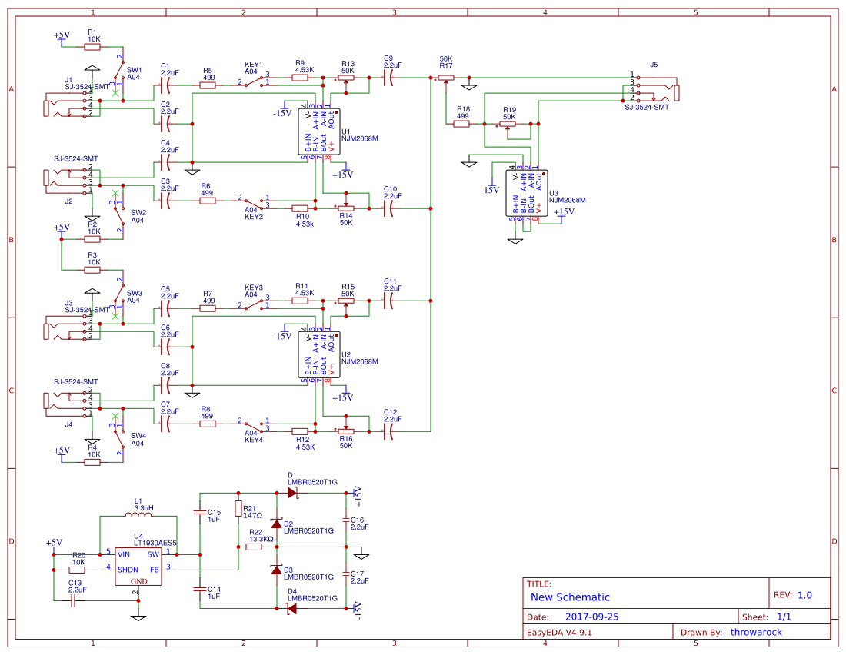Viewport: 846px width, 655px height.
Task: Select diode D4 LMBR0520T1G
Action: pos(292,607)
